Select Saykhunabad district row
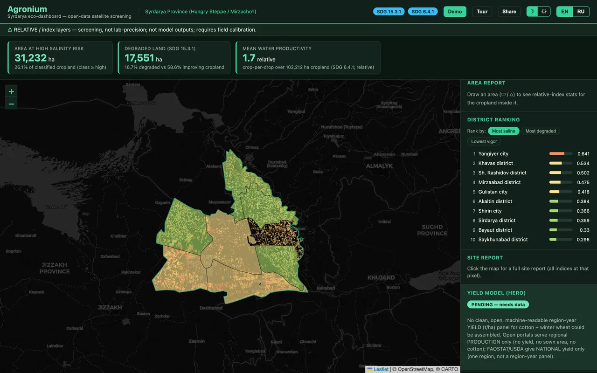The height and width of the screenshot is (373, 597). [529, 240]
